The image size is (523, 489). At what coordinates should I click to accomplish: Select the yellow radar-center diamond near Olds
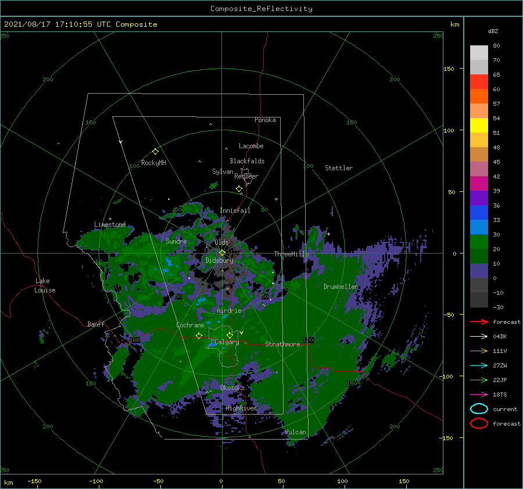click(222, 253)
